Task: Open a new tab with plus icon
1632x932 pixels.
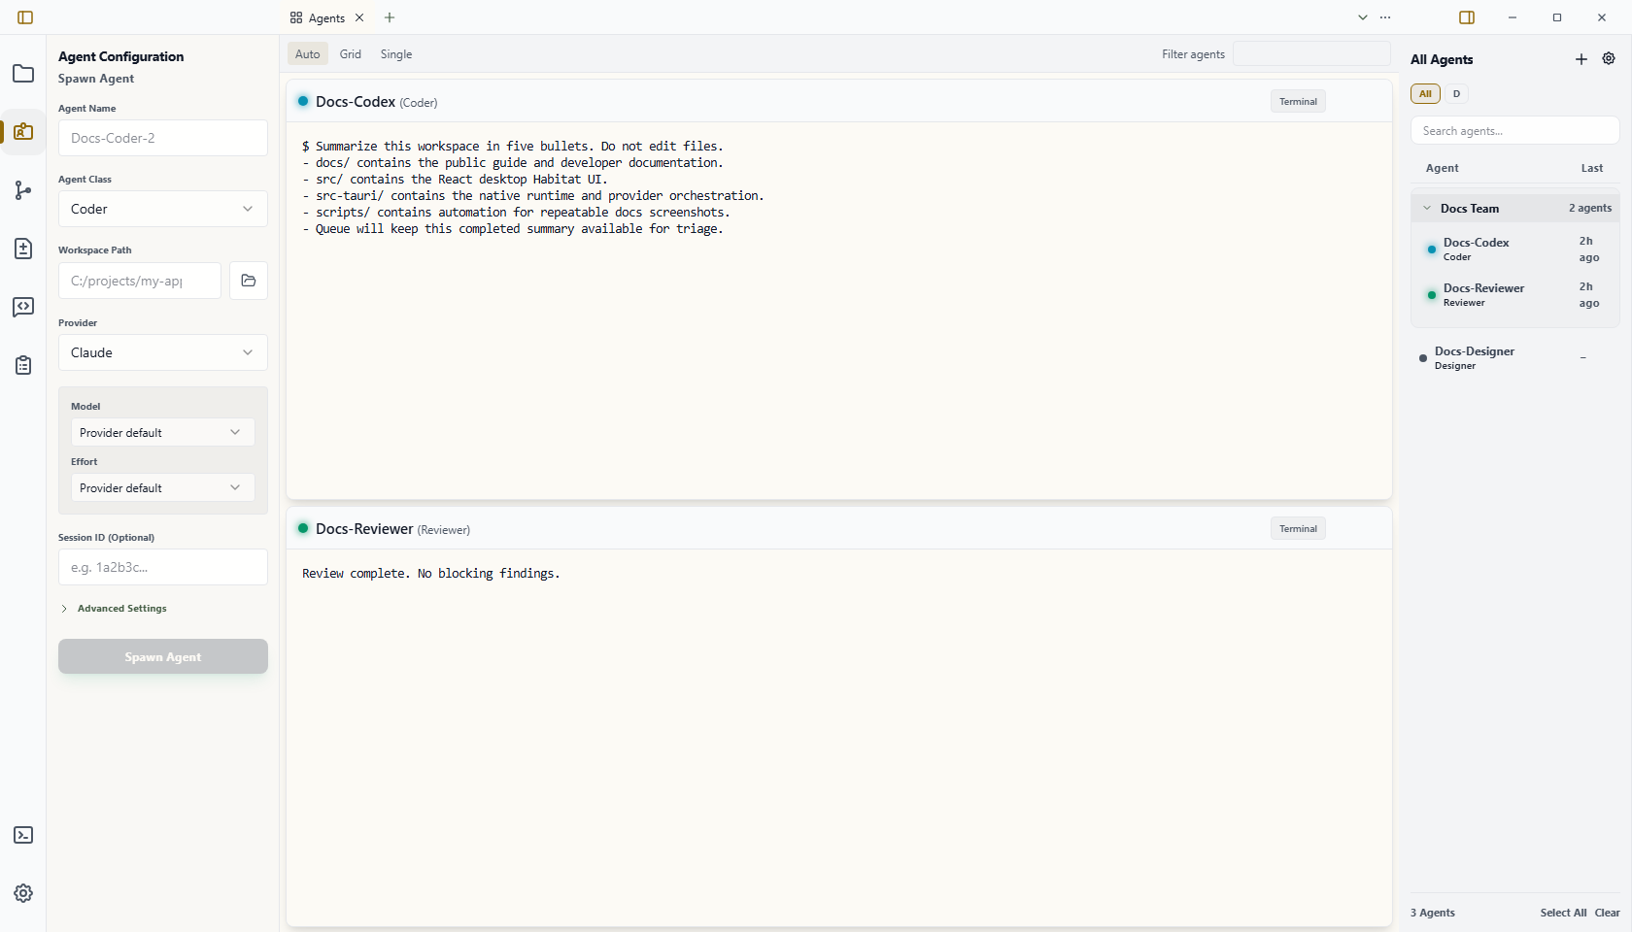Action: coord(390,17)
